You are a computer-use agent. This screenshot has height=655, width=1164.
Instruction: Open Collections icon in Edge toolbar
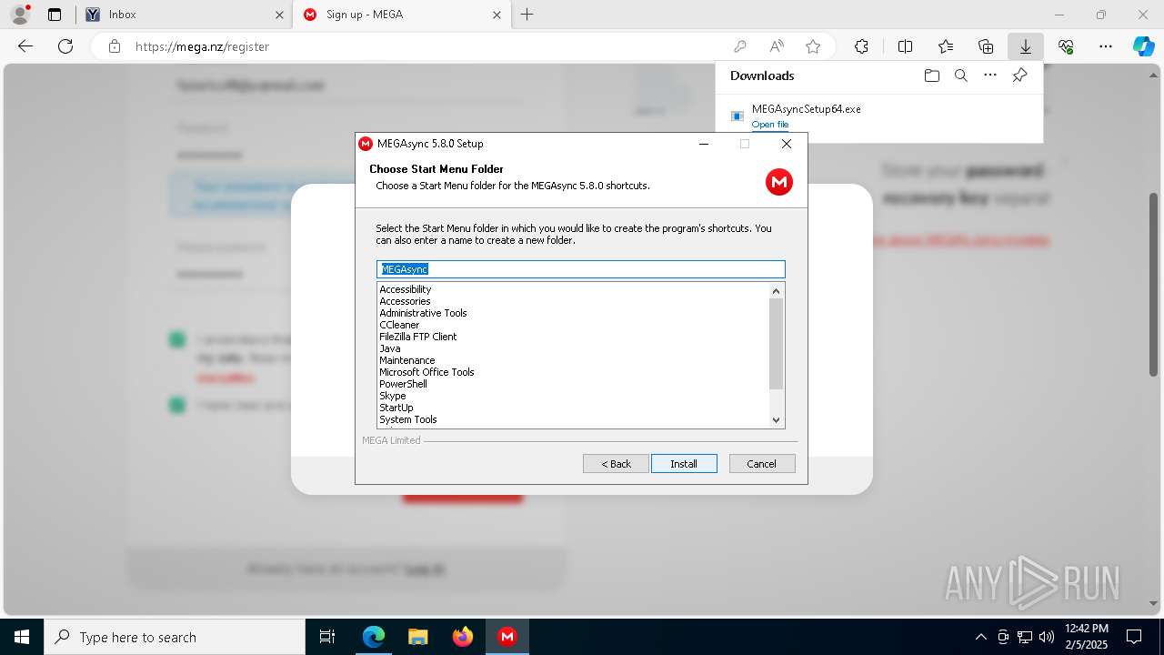[x=986, y=46]
